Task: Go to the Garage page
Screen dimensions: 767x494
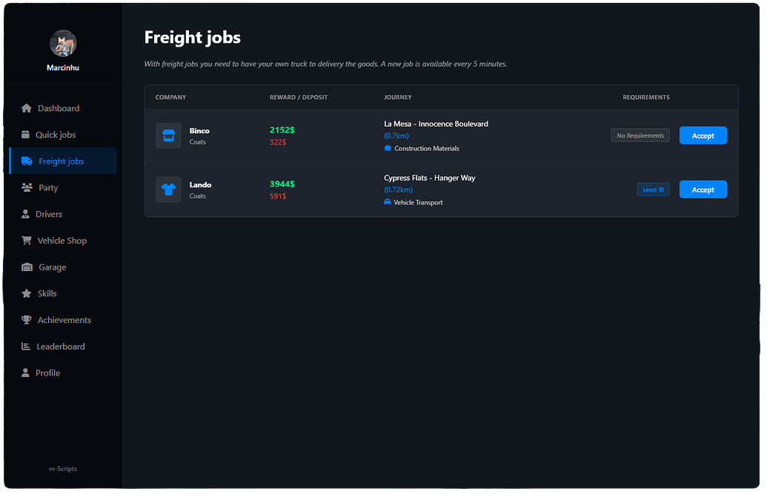Action: pyautogui.click(x=62, y=267)
